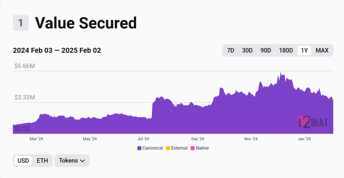Image resolution: width=344 pixels, height=178 pixels.
Task: Select the 180D time range
Action: pos(286,50)
